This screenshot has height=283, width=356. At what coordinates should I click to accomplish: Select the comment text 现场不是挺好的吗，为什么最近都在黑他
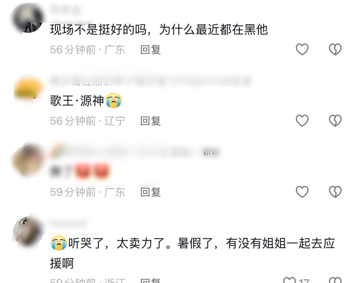pyautogui.click(x=159, y=30)
